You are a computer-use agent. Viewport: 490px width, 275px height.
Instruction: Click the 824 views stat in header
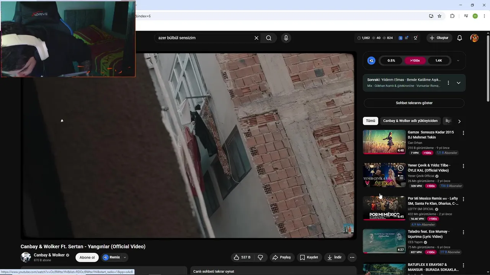[388, 38]
